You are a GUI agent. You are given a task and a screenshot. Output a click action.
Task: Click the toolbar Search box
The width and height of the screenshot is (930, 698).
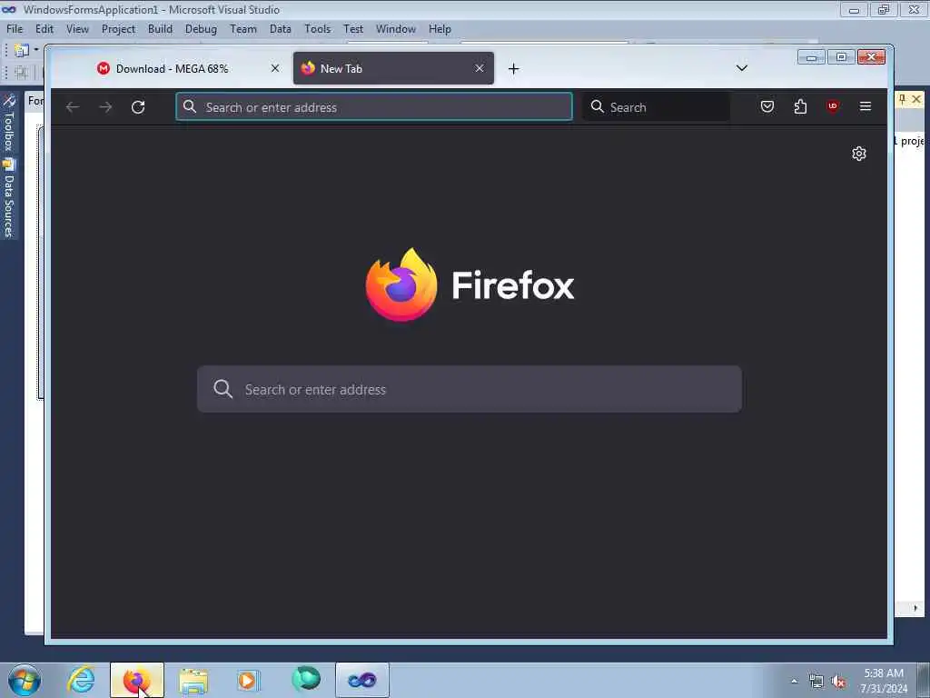[x=656, y=107]
